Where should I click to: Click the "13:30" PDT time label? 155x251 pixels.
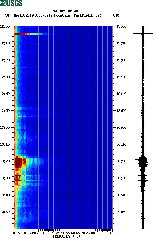point(5,178)
